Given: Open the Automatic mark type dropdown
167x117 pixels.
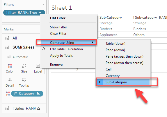Looking at the screenshot, I should click(x=22, y=57).
